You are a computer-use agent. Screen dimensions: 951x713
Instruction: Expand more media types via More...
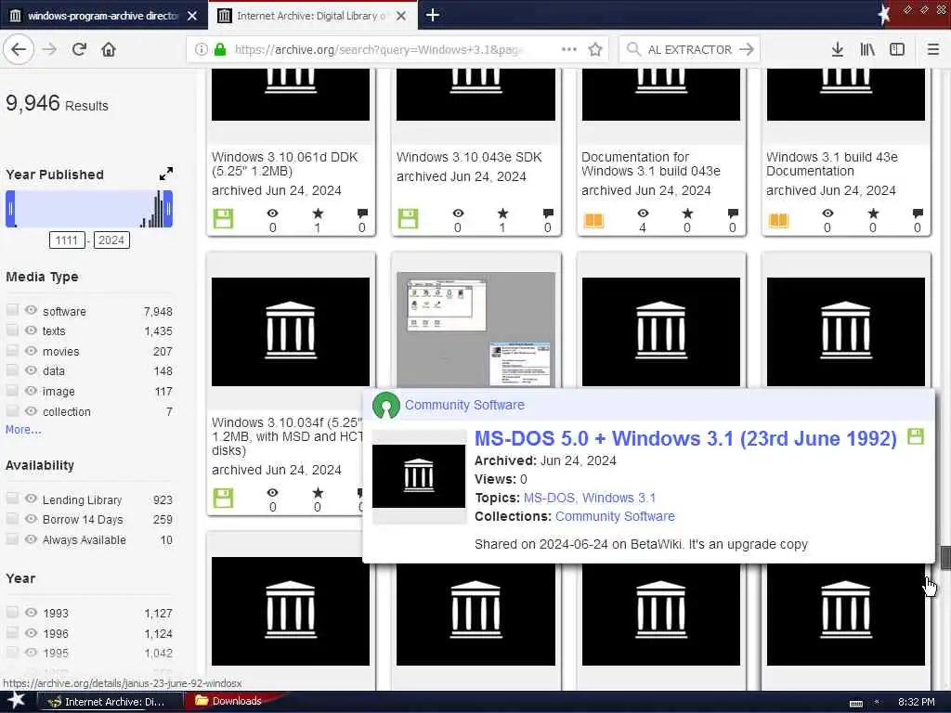(x=23, y=429)
